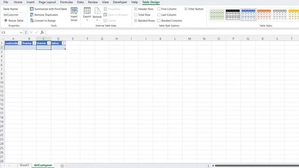Click Remove Duplicates tool
Image resolution: width=299 pixels, height=168 pixels.
[x=44, y=14]
